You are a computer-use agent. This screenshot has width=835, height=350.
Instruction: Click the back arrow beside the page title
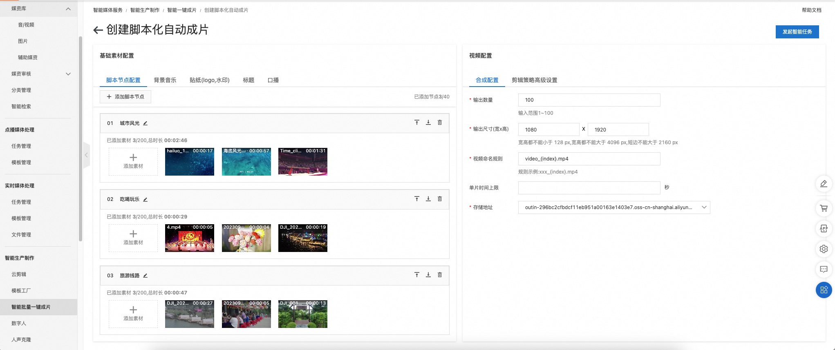(98, 30)
